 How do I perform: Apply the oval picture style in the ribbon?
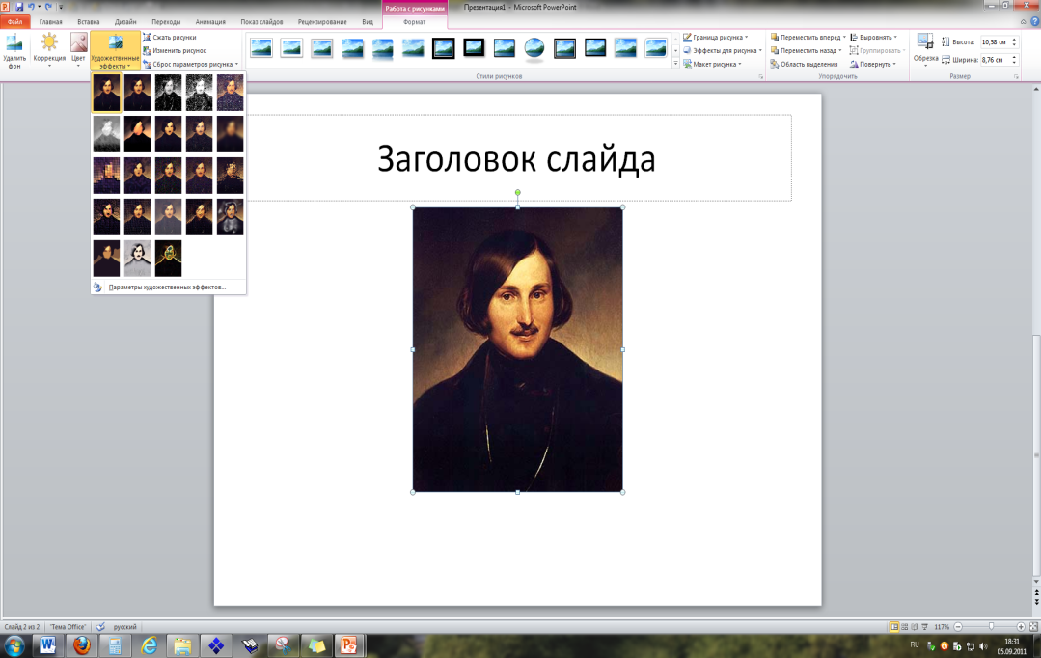(534, 48)
